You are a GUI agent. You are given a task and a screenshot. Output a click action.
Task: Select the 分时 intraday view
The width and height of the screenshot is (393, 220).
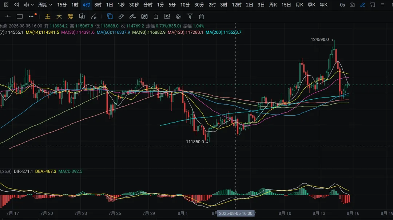(x=148, y=5)
